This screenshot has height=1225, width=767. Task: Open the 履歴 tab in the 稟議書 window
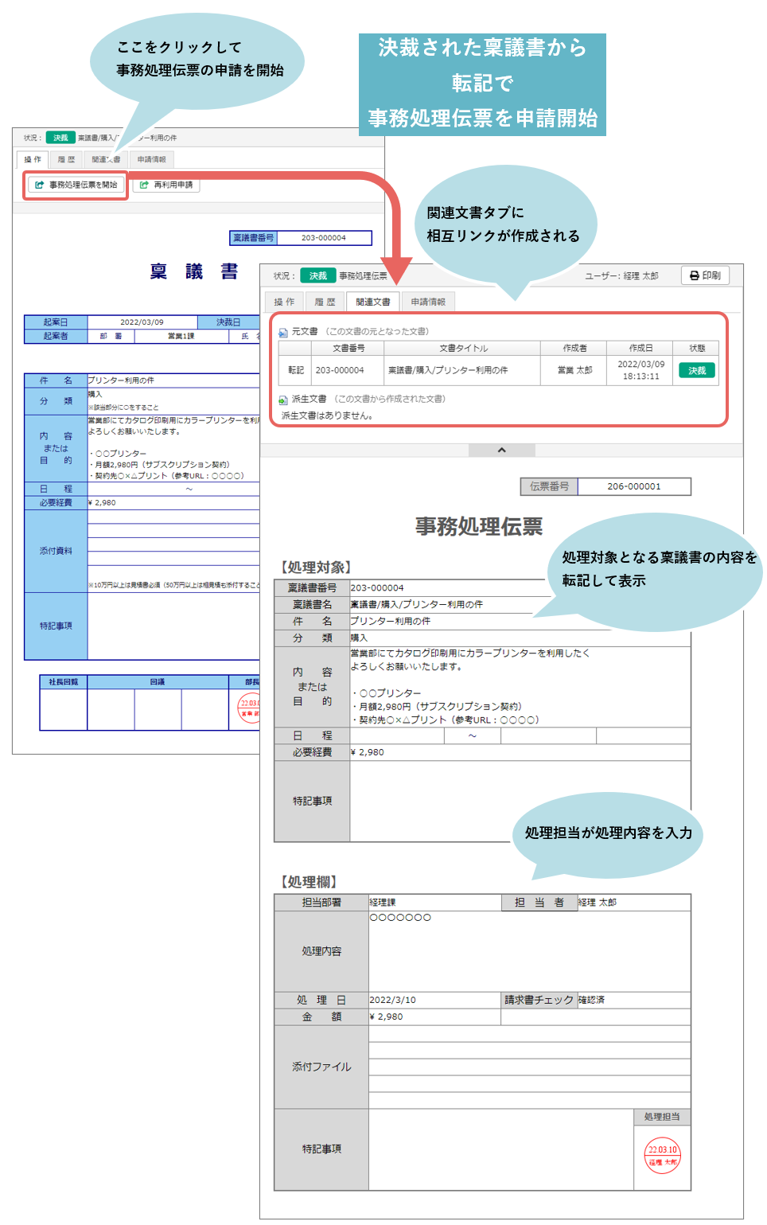coord(66,160)
